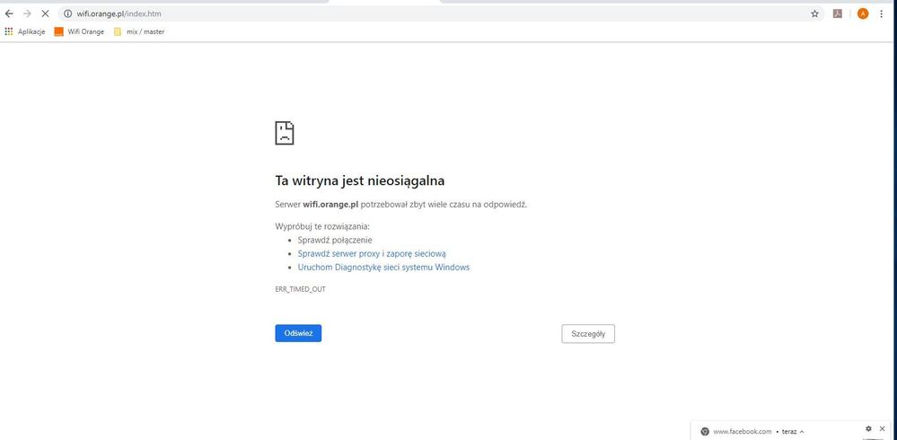
Task: Open the Wifi Orange bookmark
Action: coord(79,31)
